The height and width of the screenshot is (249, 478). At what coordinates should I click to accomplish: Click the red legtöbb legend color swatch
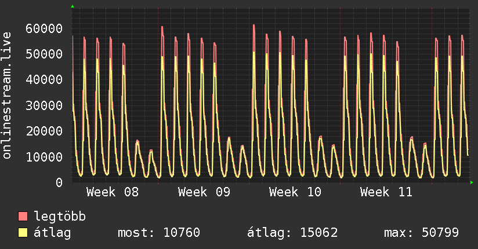(x=23, y=217)
